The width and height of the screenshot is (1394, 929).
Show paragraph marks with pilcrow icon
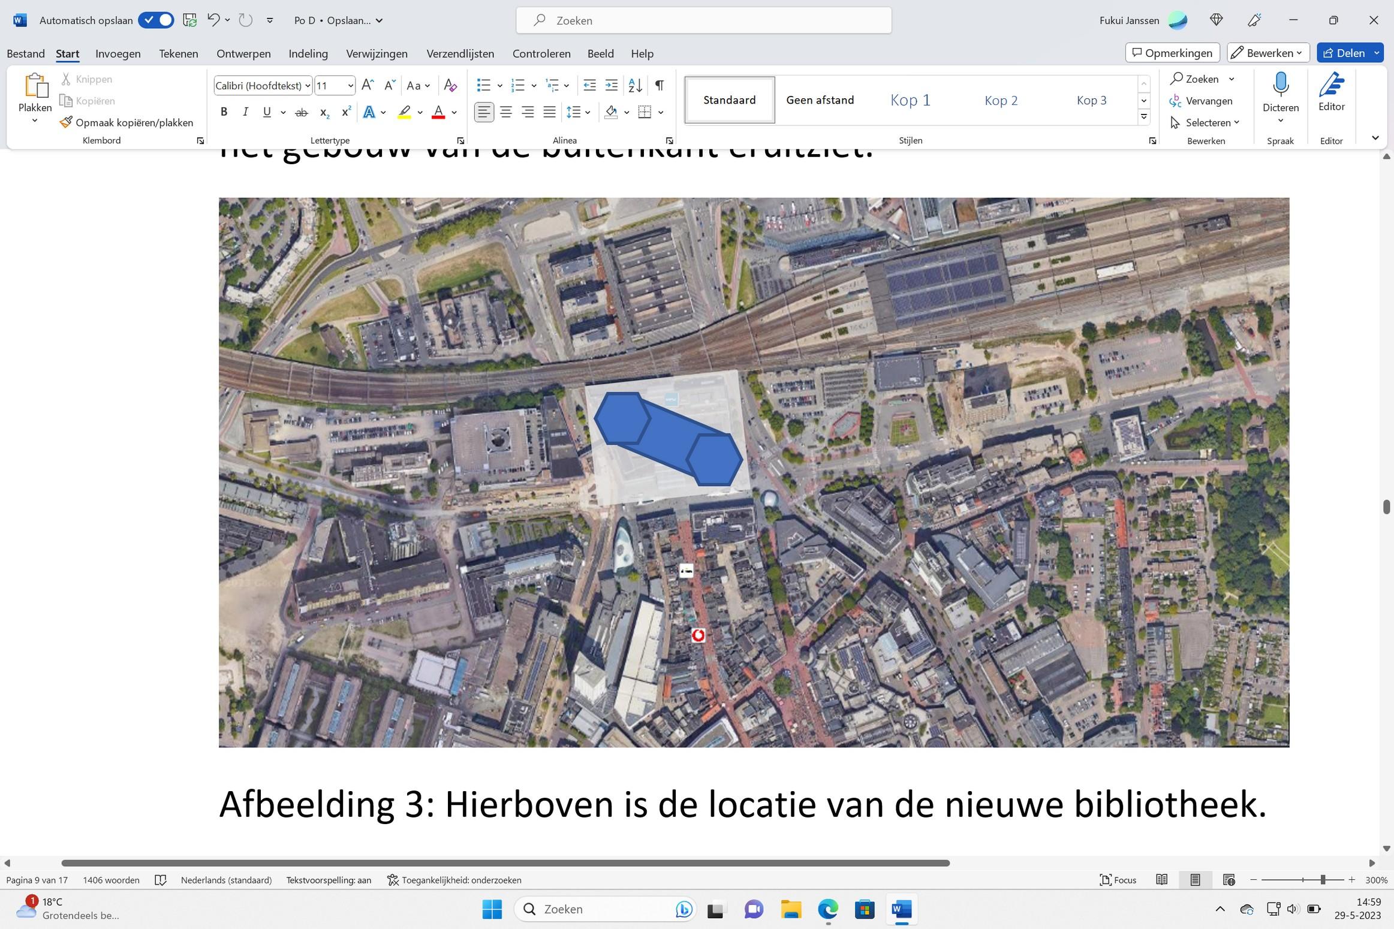tap(659, 85)
